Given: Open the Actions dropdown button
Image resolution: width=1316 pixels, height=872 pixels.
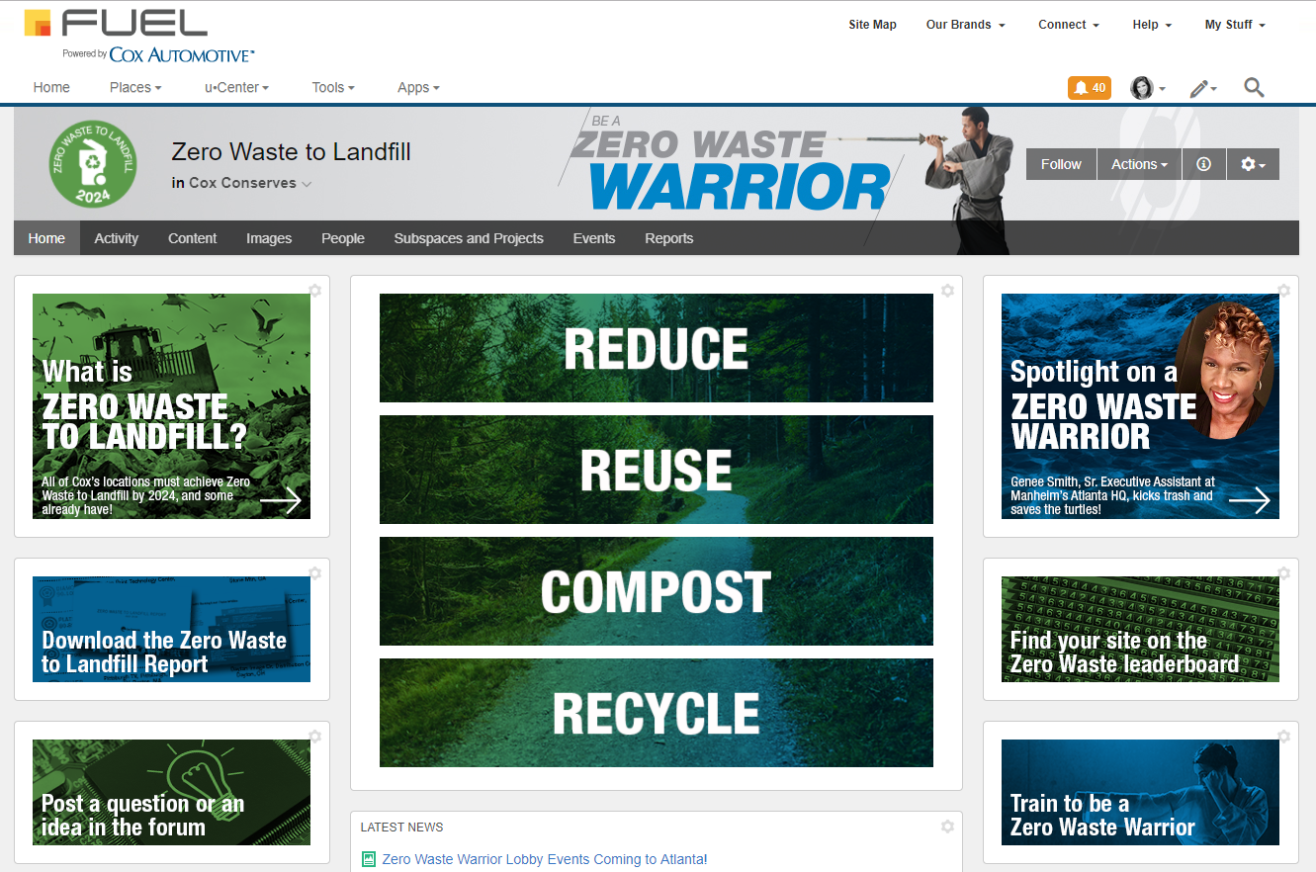Looking at the screenshot, I should (x=1139, y=164).
